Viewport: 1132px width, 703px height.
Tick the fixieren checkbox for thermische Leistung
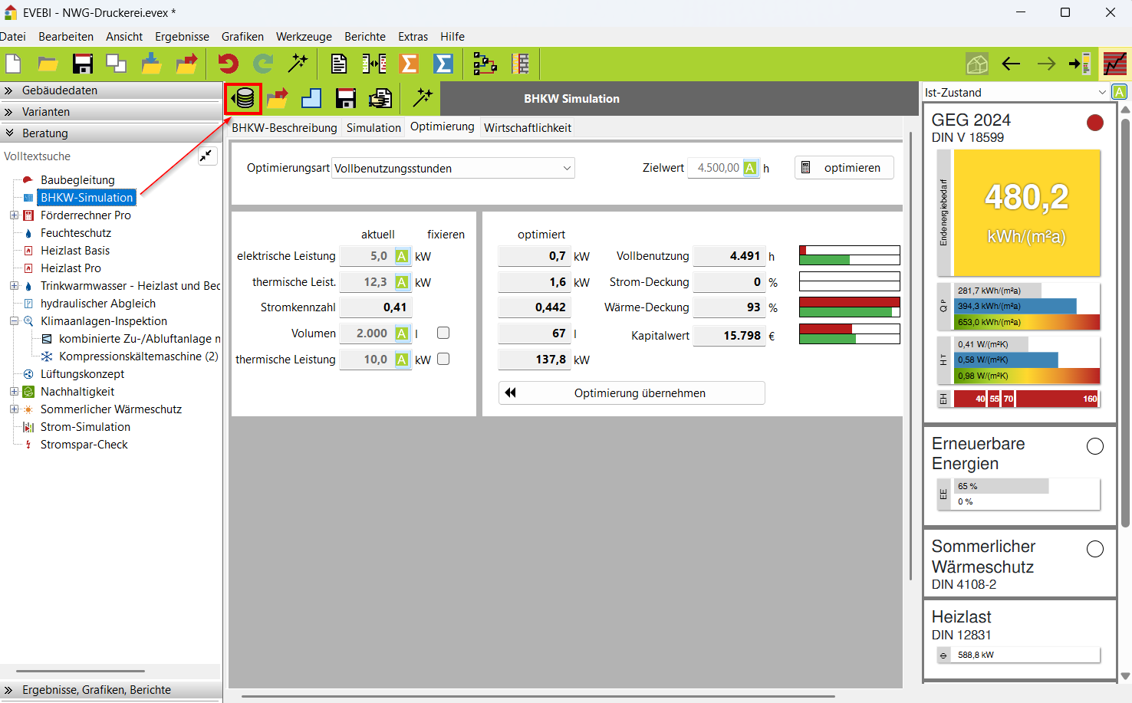(x=443, y=359)
